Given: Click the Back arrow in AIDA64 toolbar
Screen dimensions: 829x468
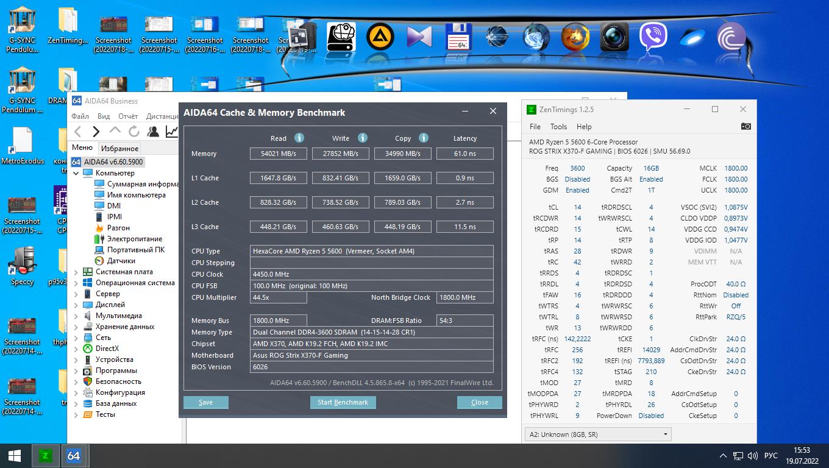Looking at the screenshot, I should coord(77,132).
